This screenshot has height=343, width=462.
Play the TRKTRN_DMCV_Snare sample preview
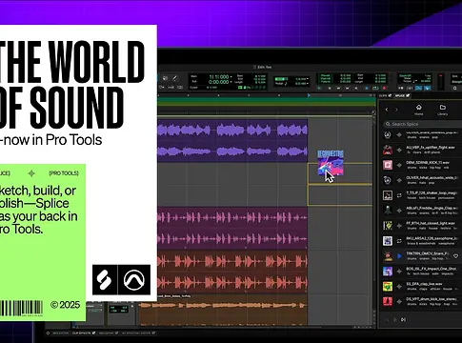pos(399,256)
